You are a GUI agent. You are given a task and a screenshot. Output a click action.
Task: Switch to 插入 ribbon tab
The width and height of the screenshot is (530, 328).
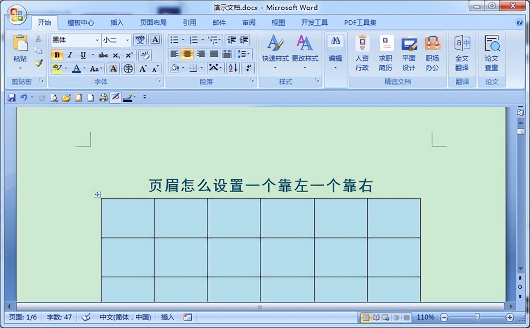(117, 23)
